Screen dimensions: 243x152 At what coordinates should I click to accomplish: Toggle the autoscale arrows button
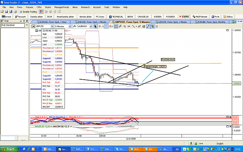point(148,26)
